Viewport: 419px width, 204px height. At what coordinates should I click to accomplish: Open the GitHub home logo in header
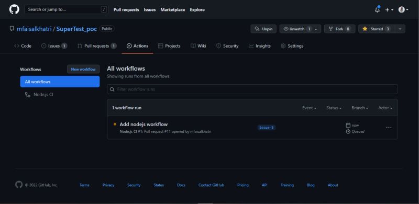(x=14, y=9)
